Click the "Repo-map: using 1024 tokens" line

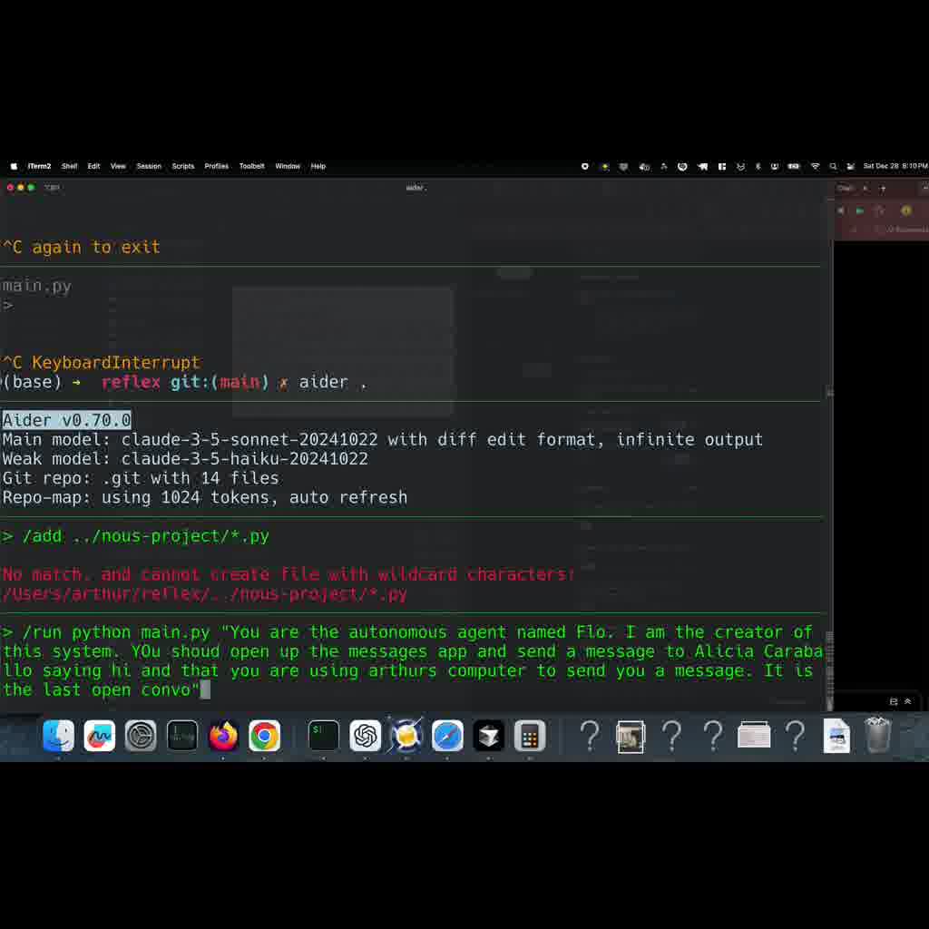click(204, 498)
